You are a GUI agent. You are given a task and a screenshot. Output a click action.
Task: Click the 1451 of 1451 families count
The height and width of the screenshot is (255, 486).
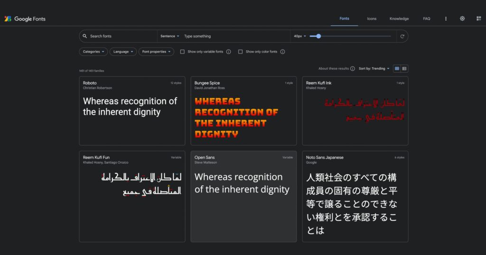[x=92, y=71]
